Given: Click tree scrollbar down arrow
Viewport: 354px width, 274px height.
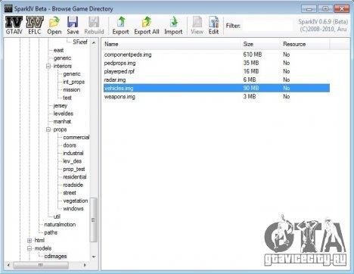Looking at the screenshot, I should [x=94, y=257].
